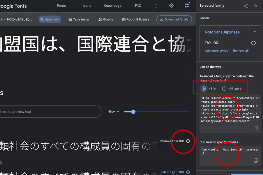Collapse the Noto Sans Japanese family card
The height and width of the screenshot is (175, 263).
pos(255,32)
